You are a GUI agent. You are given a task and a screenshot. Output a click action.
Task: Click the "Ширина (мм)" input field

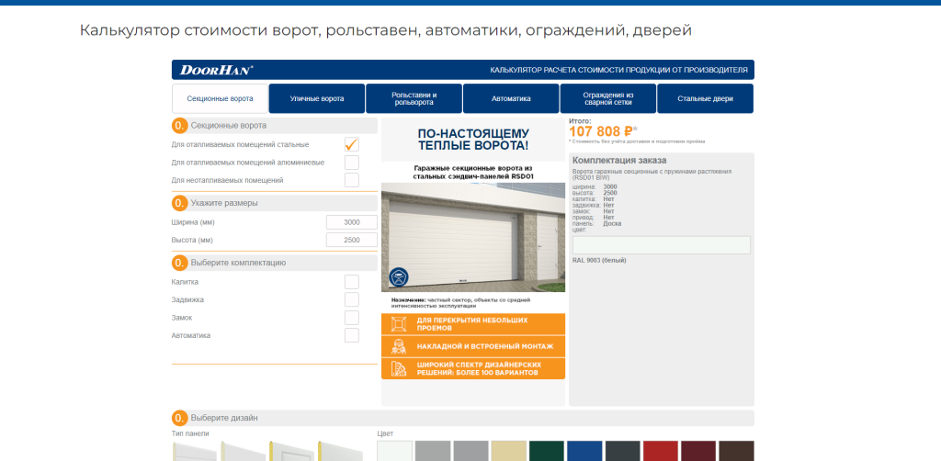(351, 222)
